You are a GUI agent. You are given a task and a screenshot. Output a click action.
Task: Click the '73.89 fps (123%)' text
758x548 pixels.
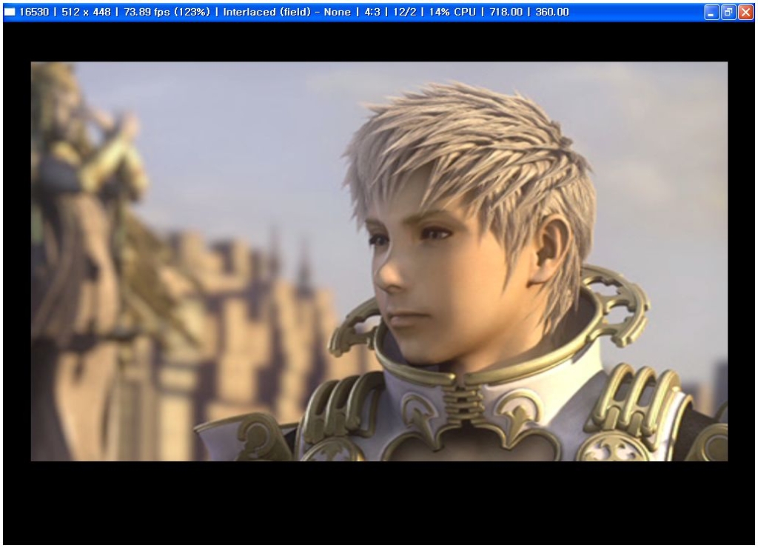[167, 12]
